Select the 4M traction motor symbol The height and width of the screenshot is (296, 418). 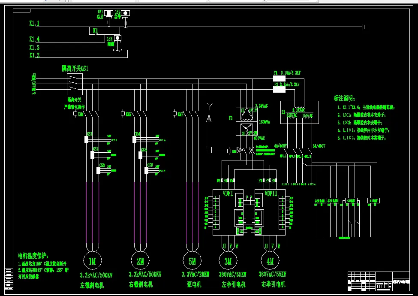[x=270, y=261]
